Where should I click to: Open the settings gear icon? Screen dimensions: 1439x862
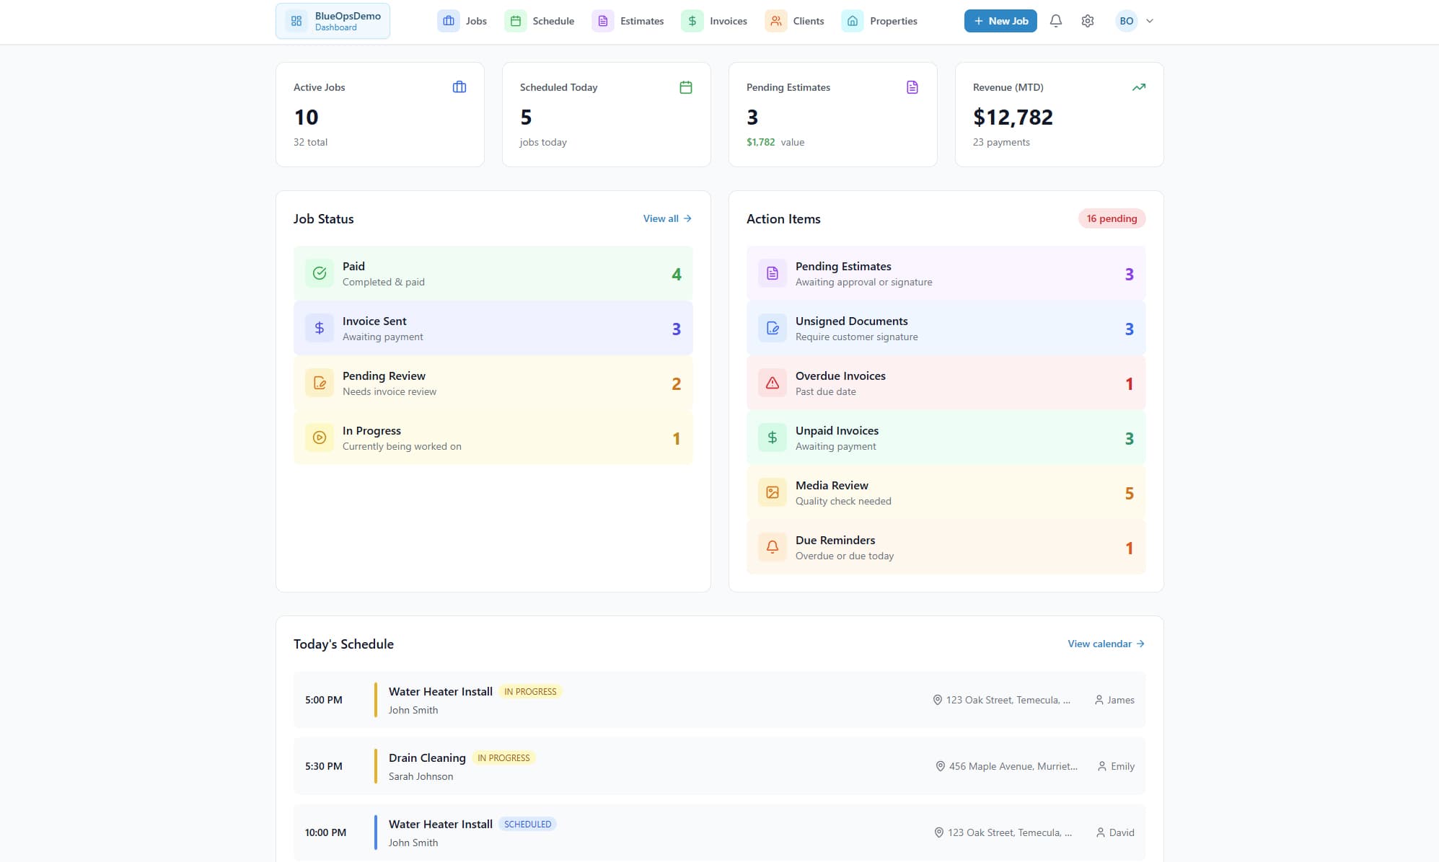click(x=1087, y=21)
